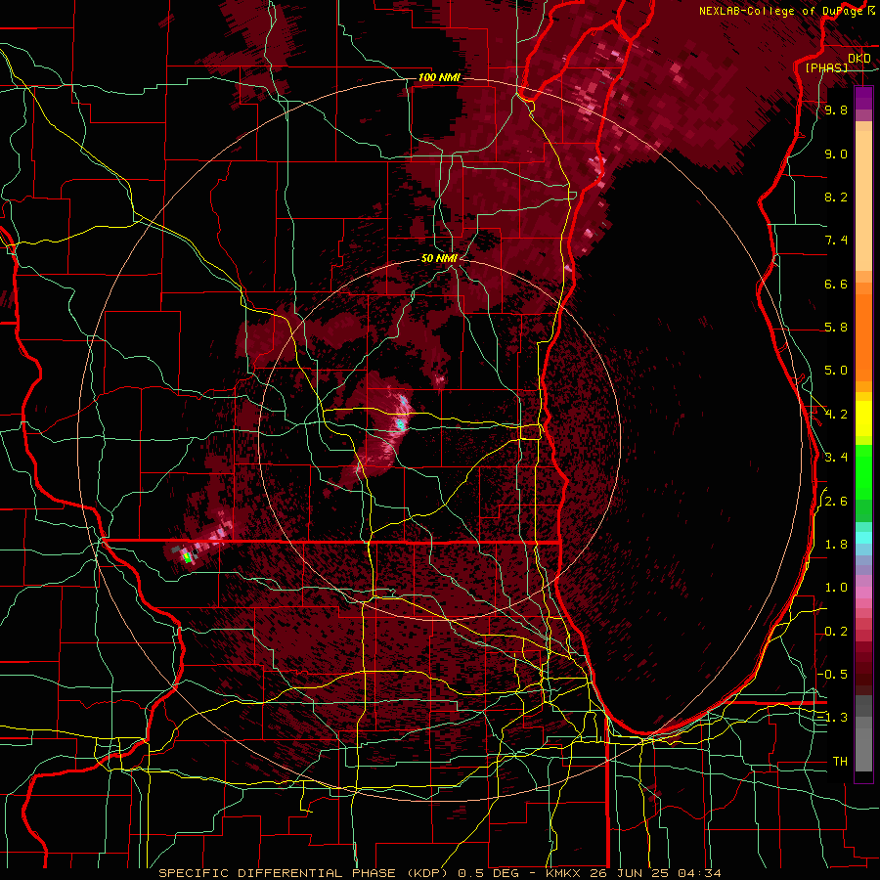Click the bright green segment of the color bar
This screenshot has height=880, width=880.
pos(863,471)
